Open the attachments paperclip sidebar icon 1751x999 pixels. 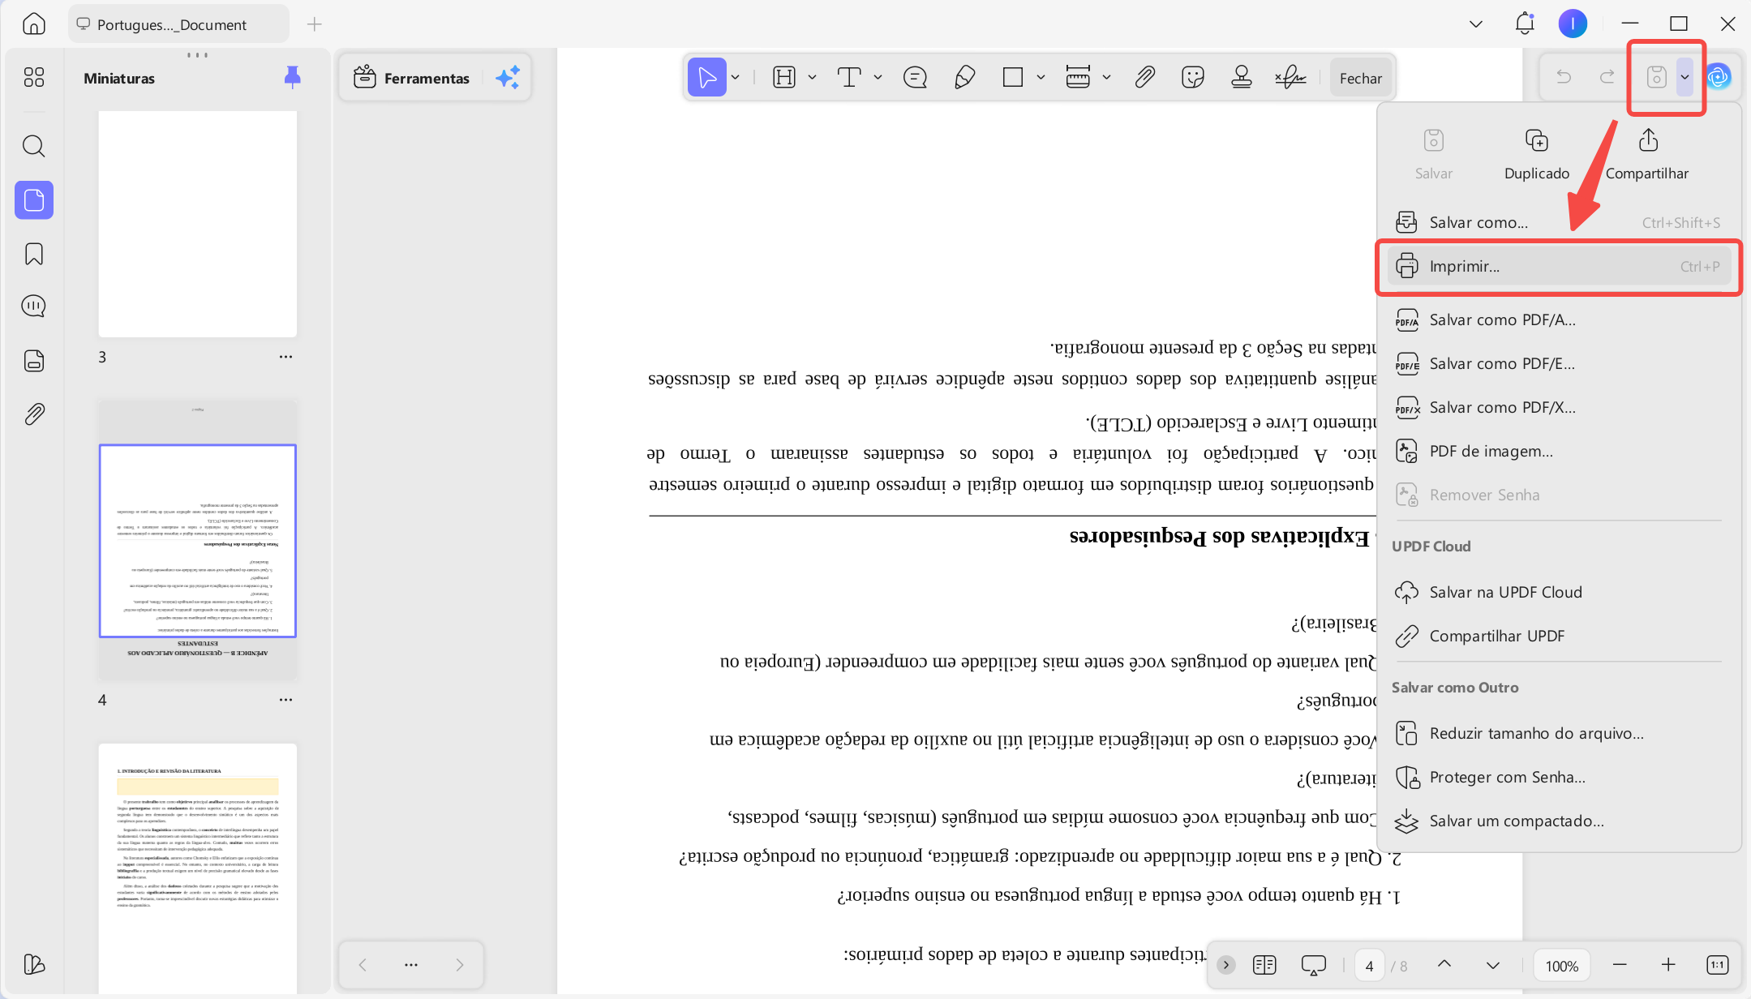pyautogui.click(x=34, y=414)
